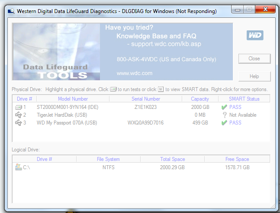280x213 pixels.
Task: Click logical drive Drive # column header
Action: (44, 159)
